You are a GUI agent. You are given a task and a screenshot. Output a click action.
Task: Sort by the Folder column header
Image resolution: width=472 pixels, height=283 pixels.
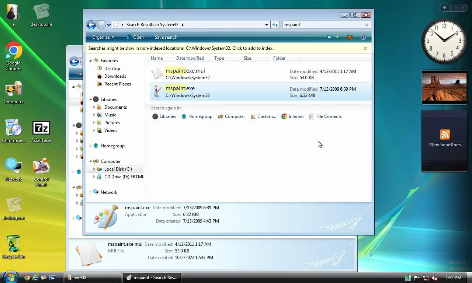pos(285,58)
